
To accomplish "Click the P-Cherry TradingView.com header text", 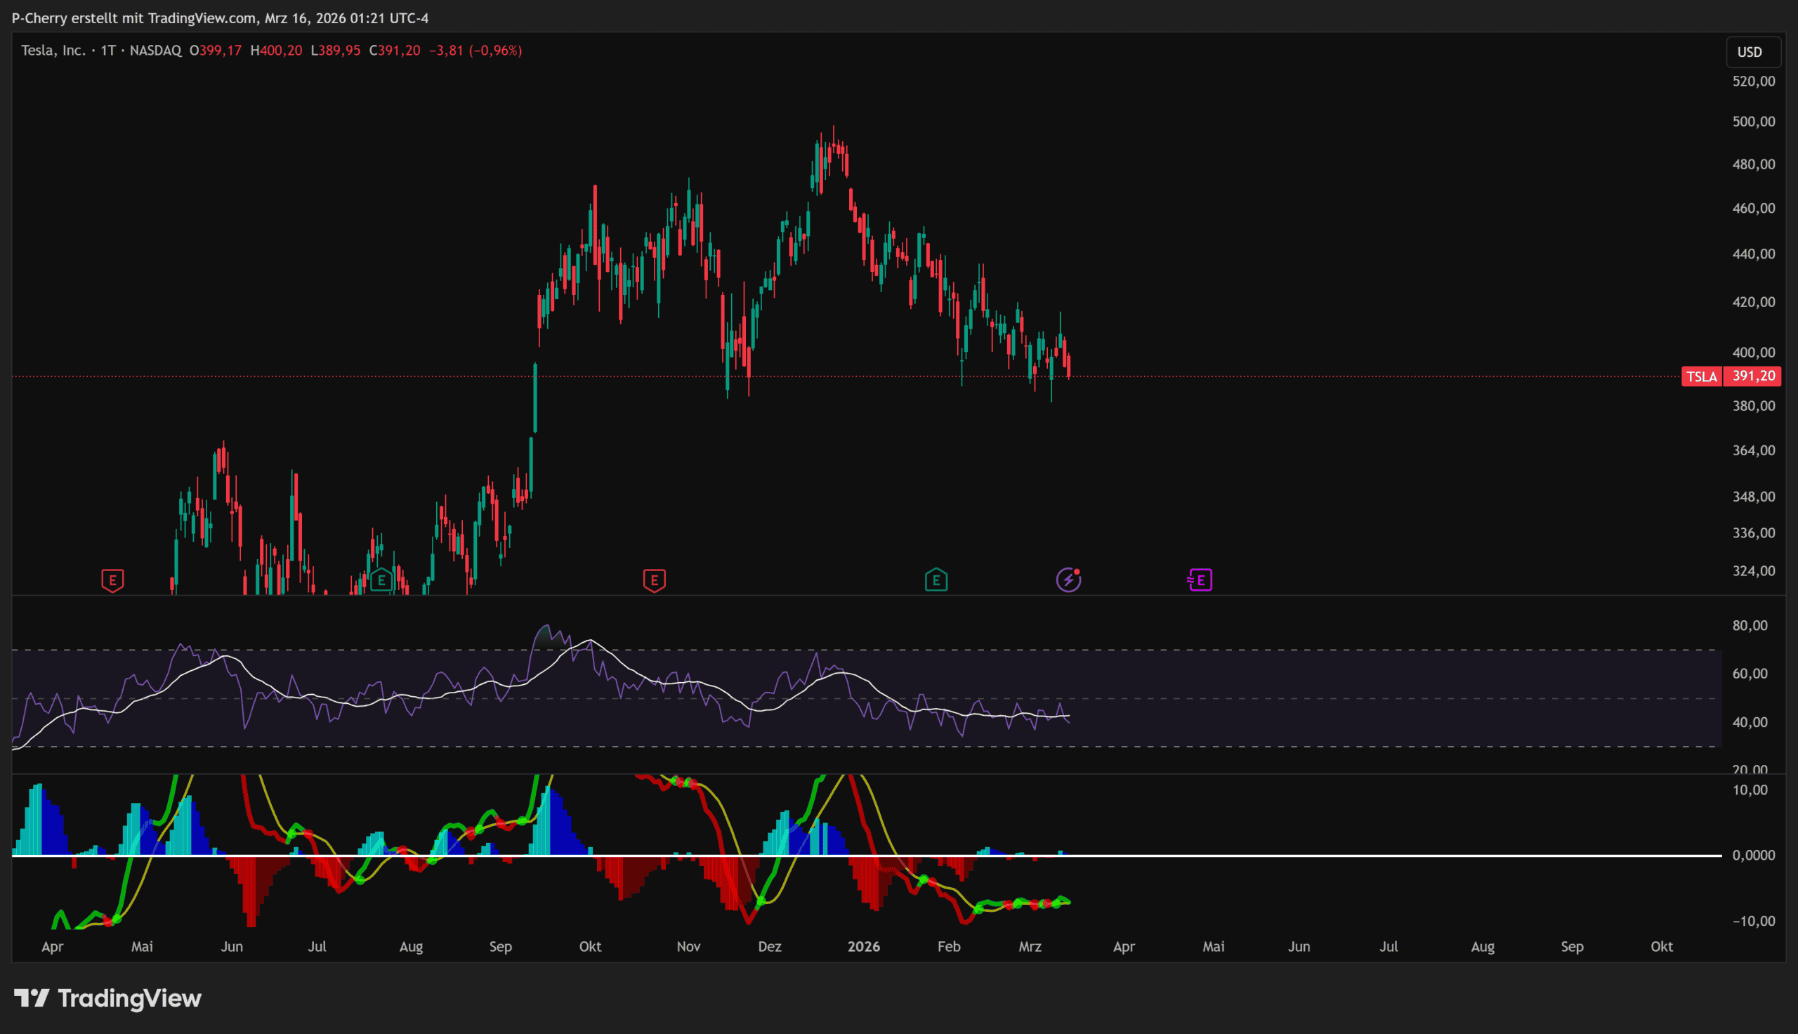I will tap(220, 18).
